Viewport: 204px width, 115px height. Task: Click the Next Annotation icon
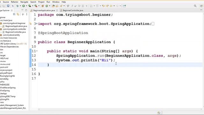[x=91, y=6]
